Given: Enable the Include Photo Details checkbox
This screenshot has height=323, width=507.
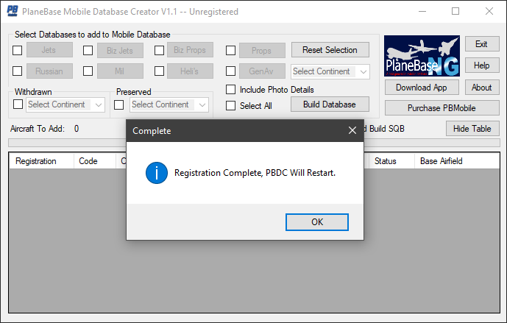Looking at the screenshot, I should pyautogui.click(x=231, y=90).
